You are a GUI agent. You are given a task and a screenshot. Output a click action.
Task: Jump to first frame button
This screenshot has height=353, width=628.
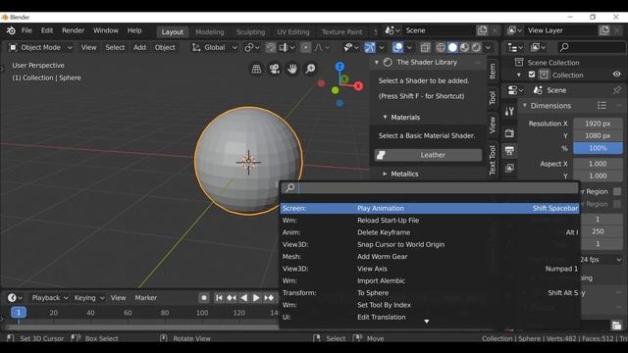219,298
